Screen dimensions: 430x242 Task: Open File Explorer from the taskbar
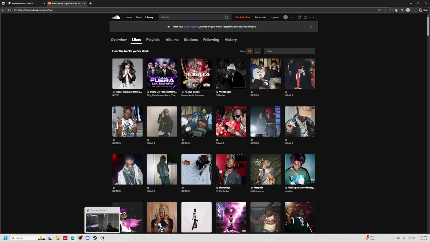58,238
